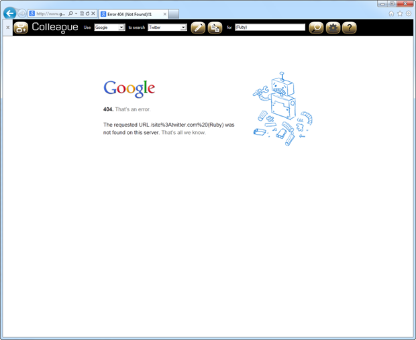Click the (Ruby) search text field
Viewport: 416px width, 340px height.
coord(270,27)
